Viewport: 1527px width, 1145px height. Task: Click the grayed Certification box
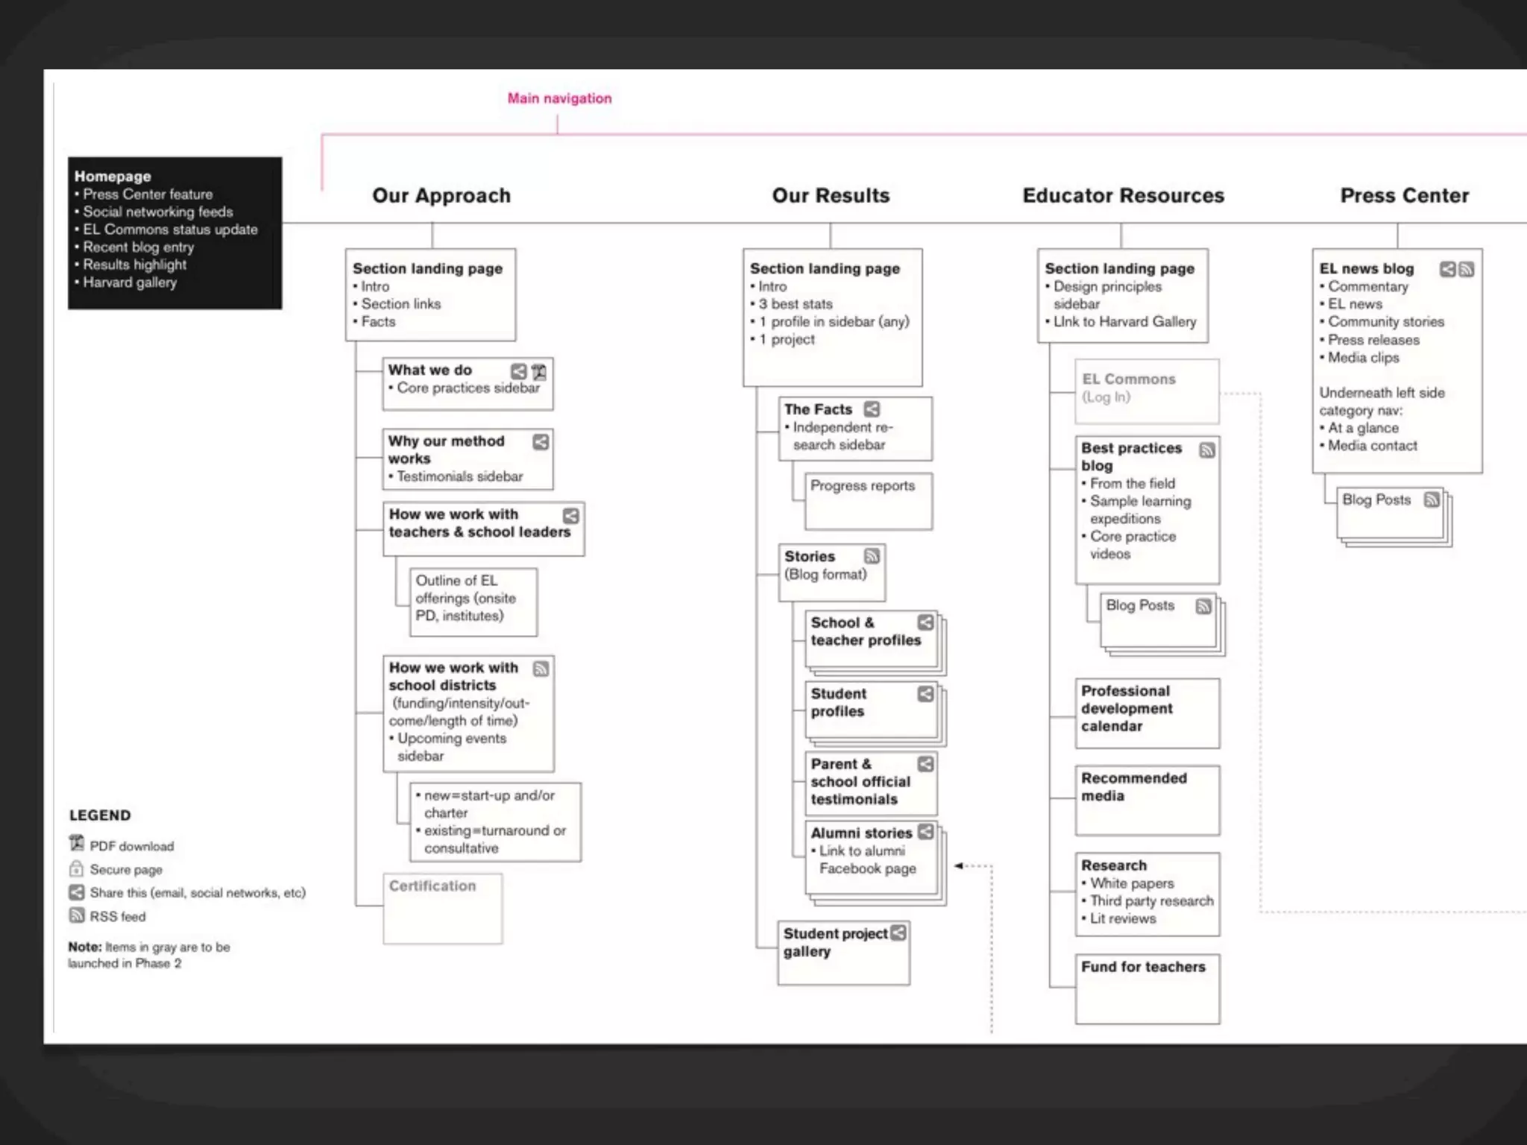[442, 908]
